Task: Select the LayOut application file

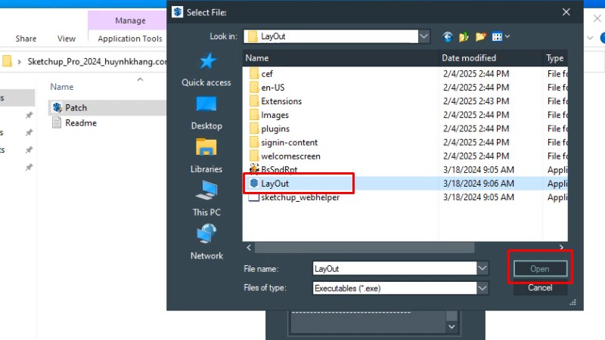Action: point(275,184)
